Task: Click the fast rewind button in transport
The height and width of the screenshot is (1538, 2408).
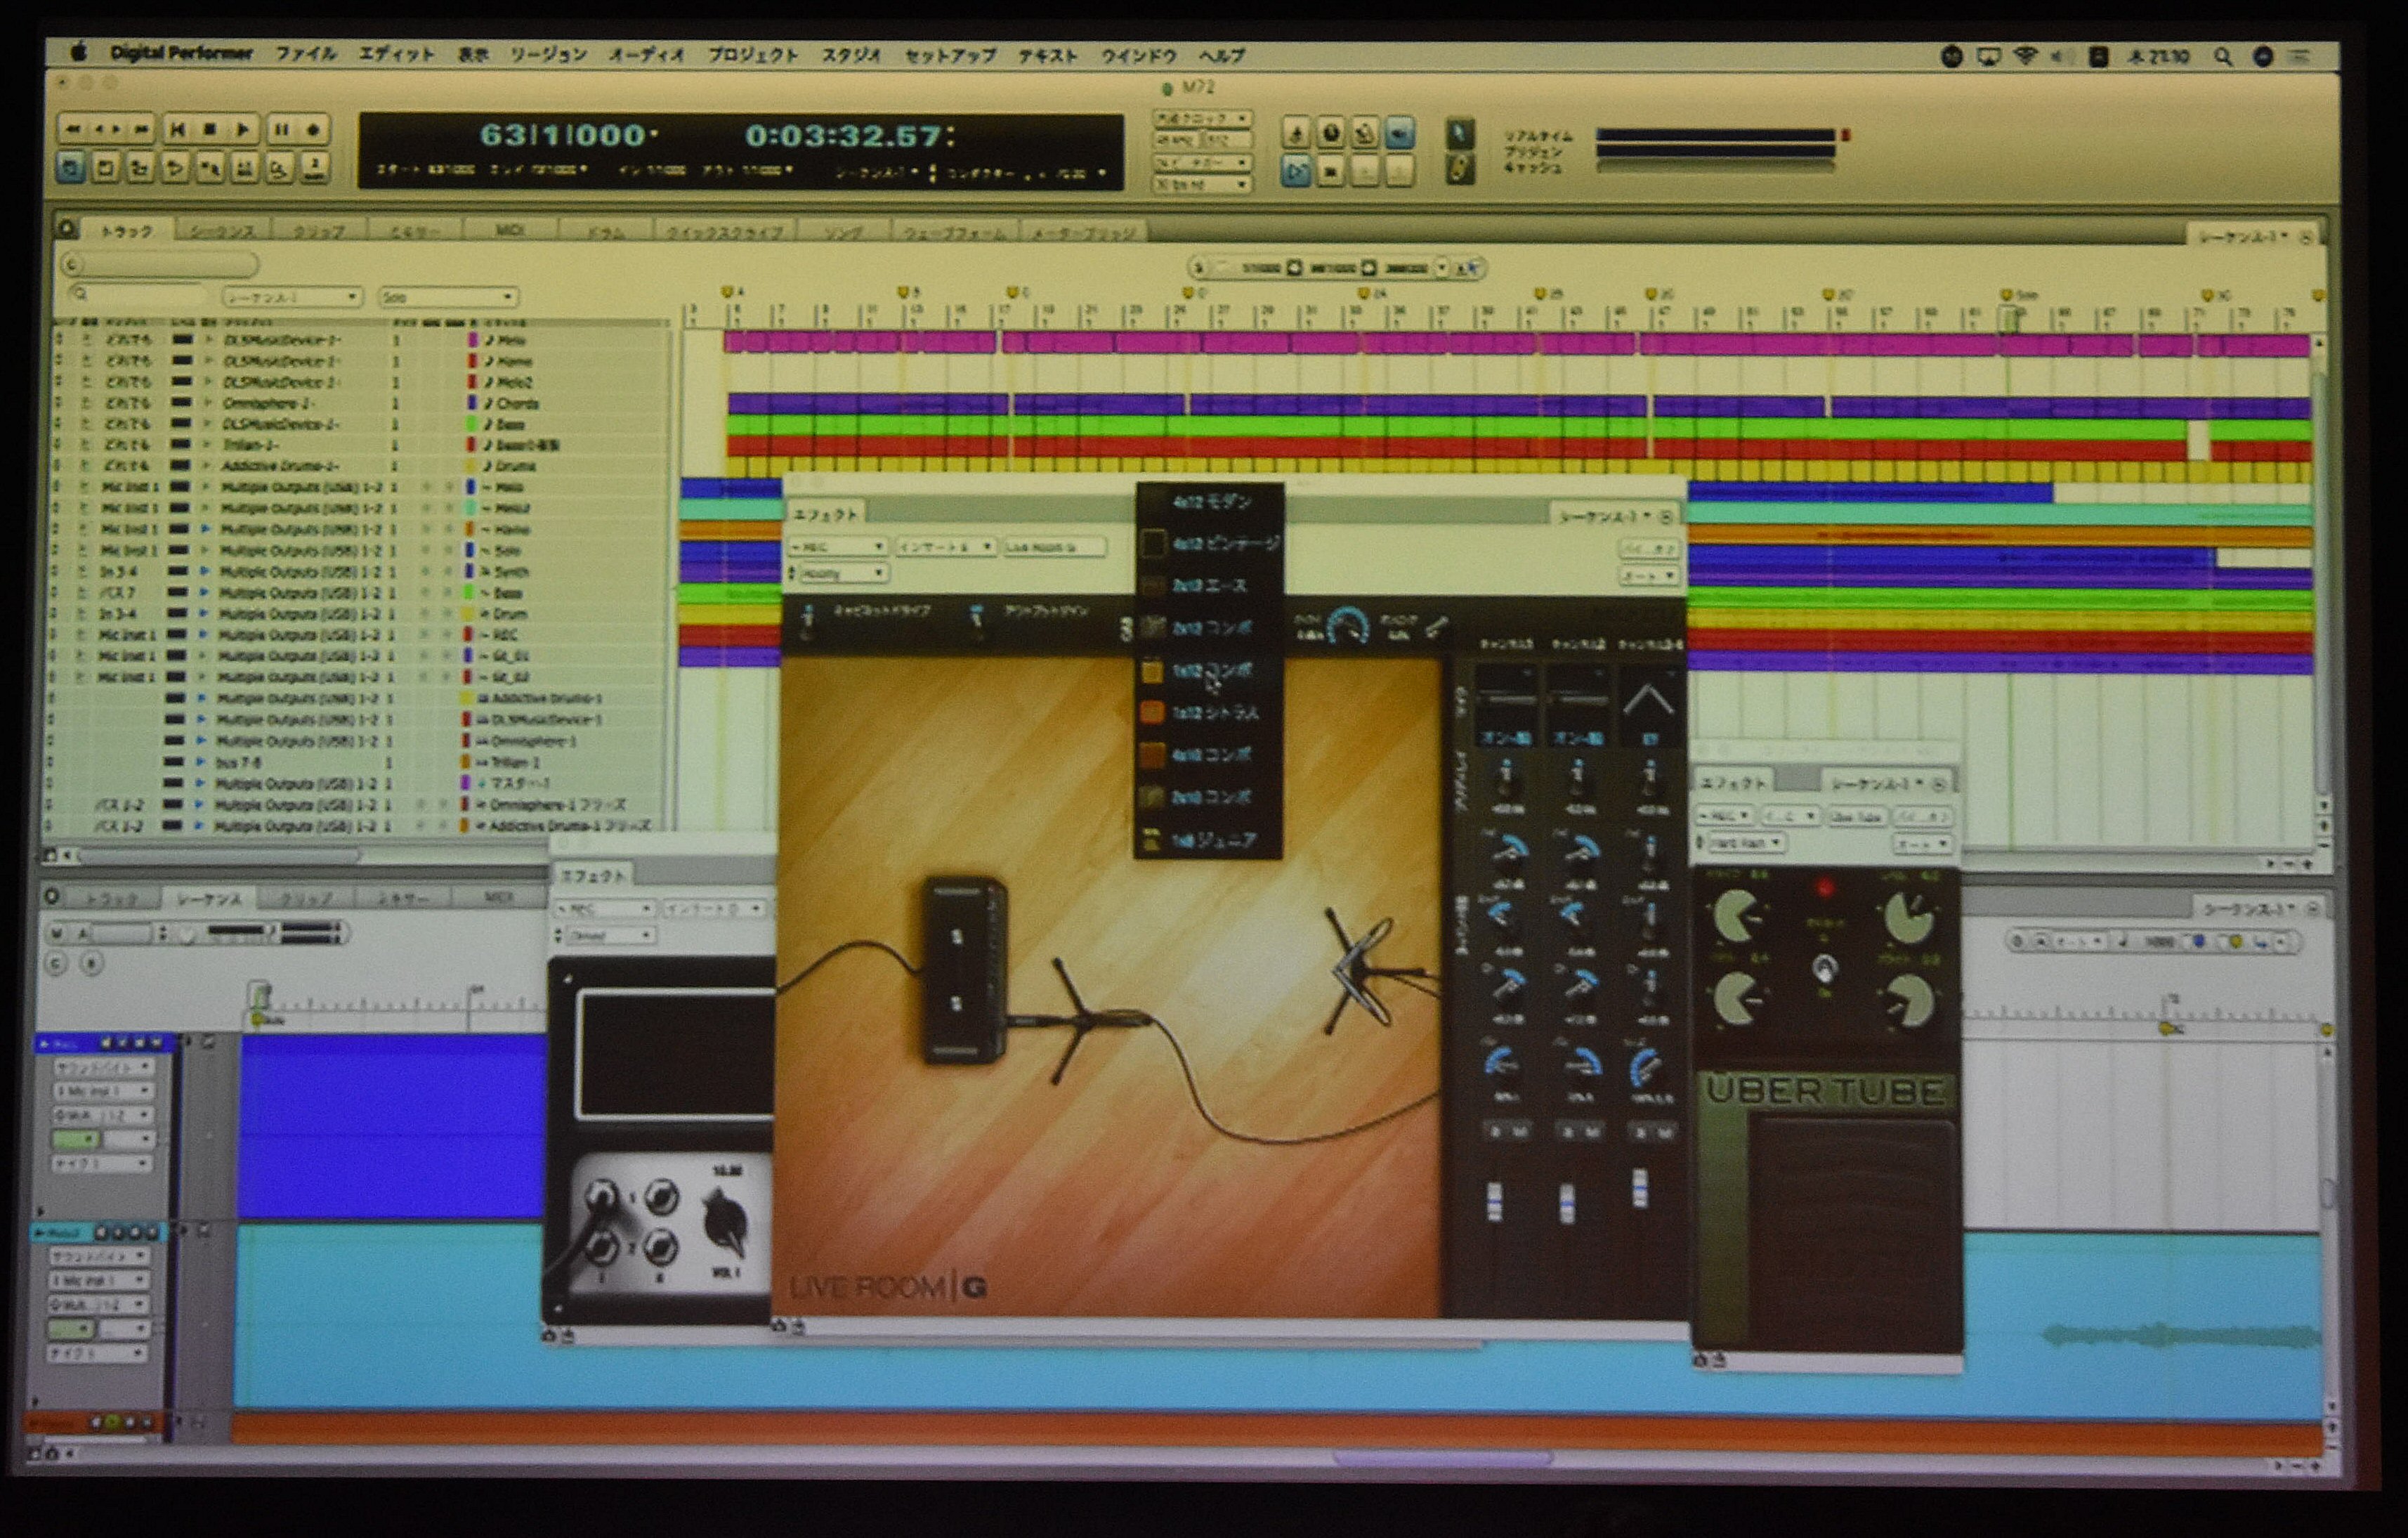Action: (x=72, y=129)
